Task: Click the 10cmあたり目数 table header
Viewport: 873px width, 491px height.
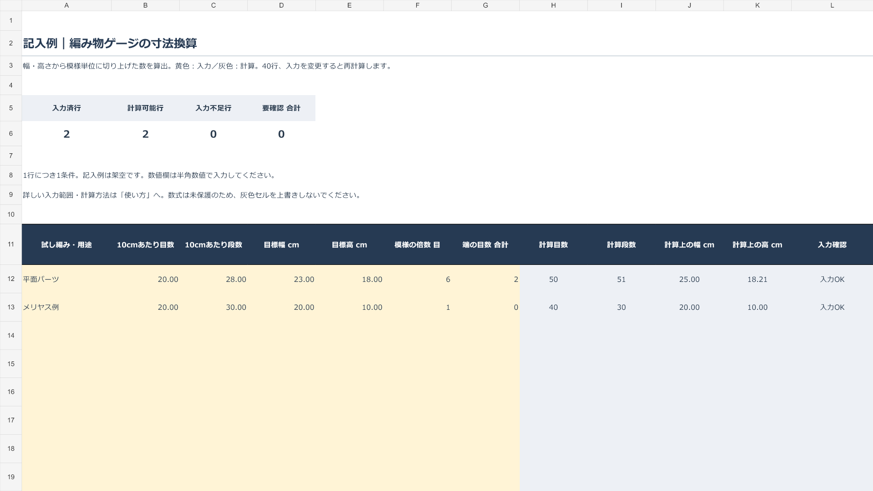Action: 145,245
